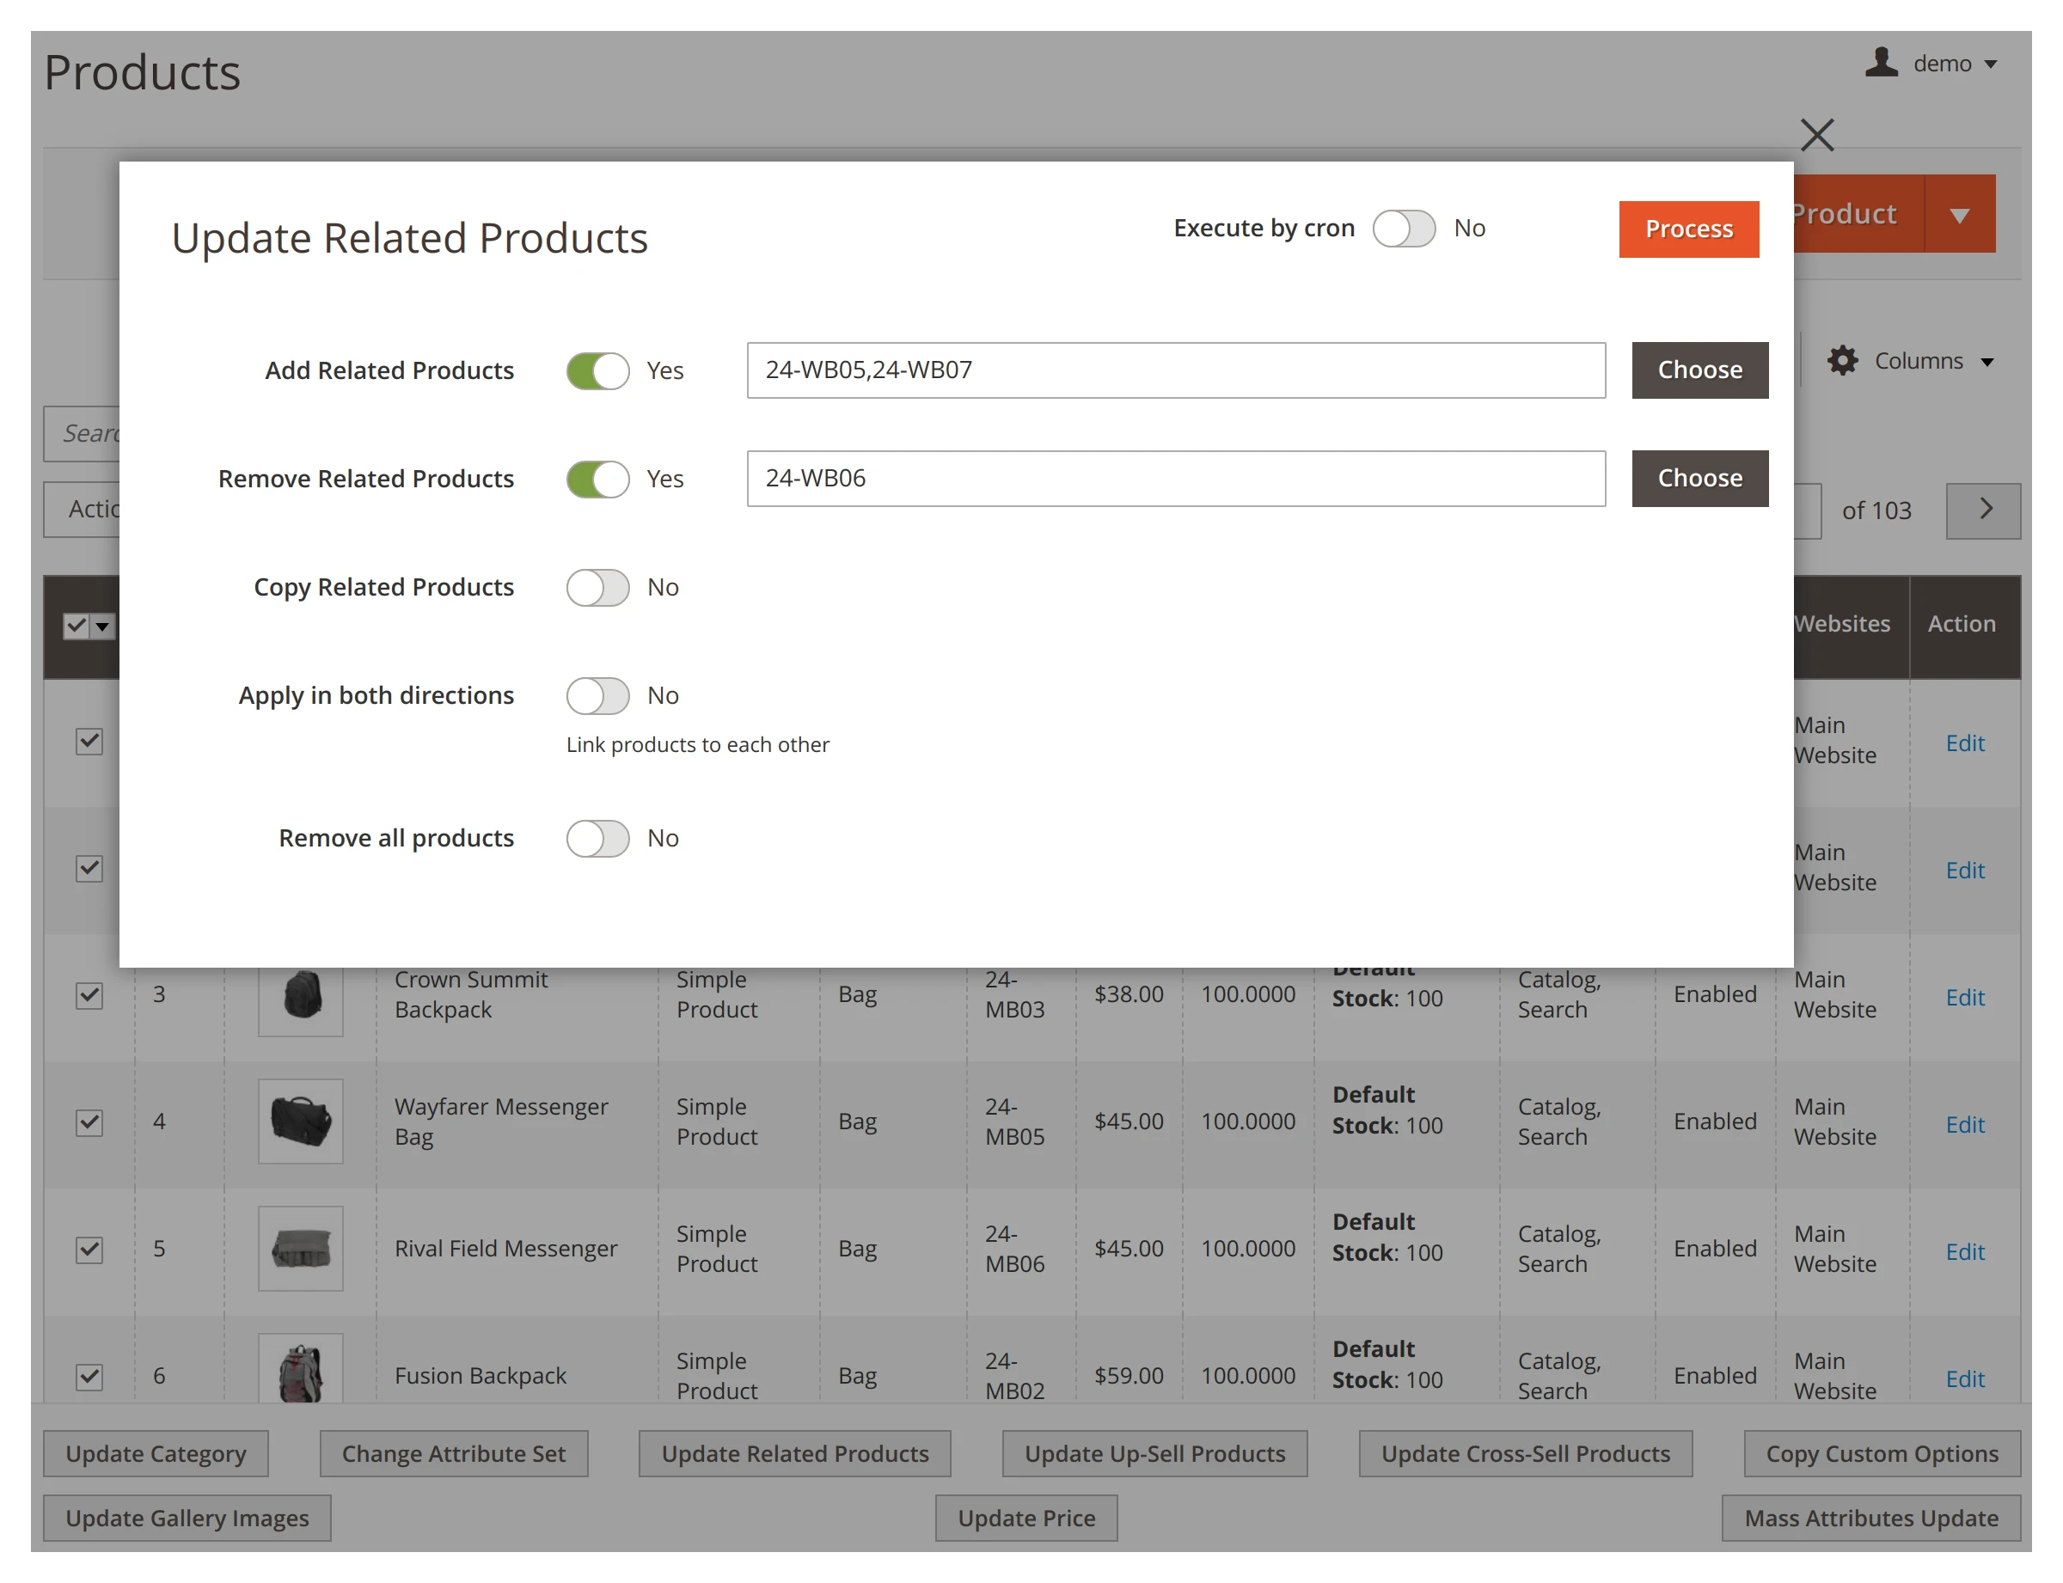The image size is (2063, 1583).
Task: Choose products for Remove Related Products
Action: pyautogui.click(x=1699, y=478)
